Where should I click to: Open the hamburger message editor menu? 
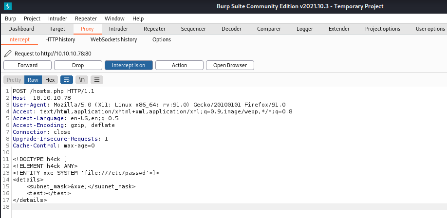pyautogui.click(x=97, y=80)
